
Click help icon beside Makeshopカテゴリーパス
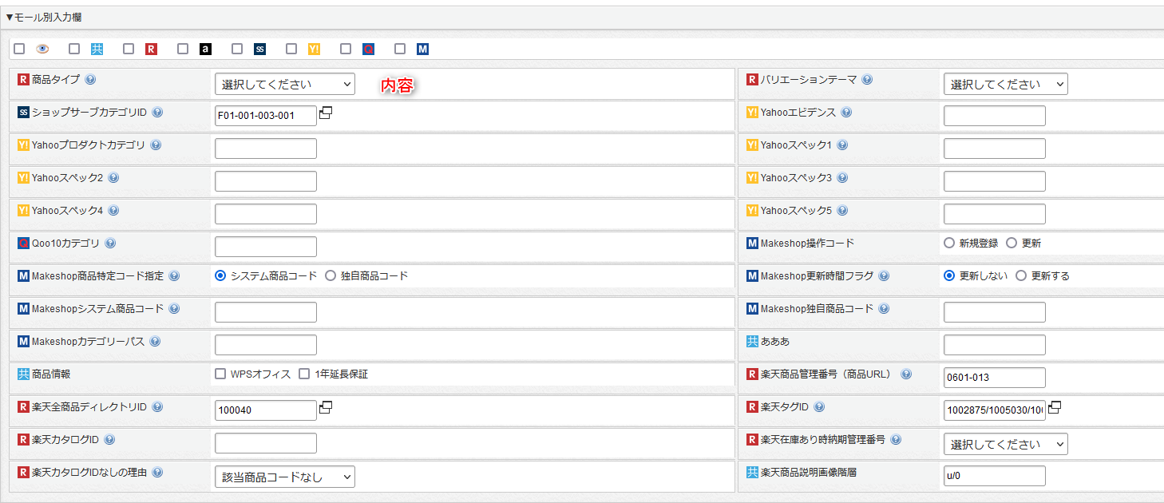155,342
